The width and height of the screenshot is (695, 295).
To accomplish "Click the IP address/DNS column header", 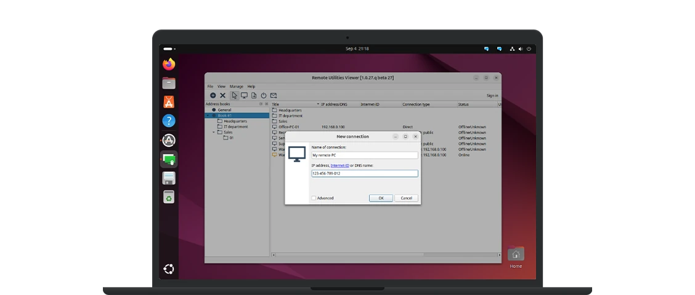I will click(x=339, y=104).
